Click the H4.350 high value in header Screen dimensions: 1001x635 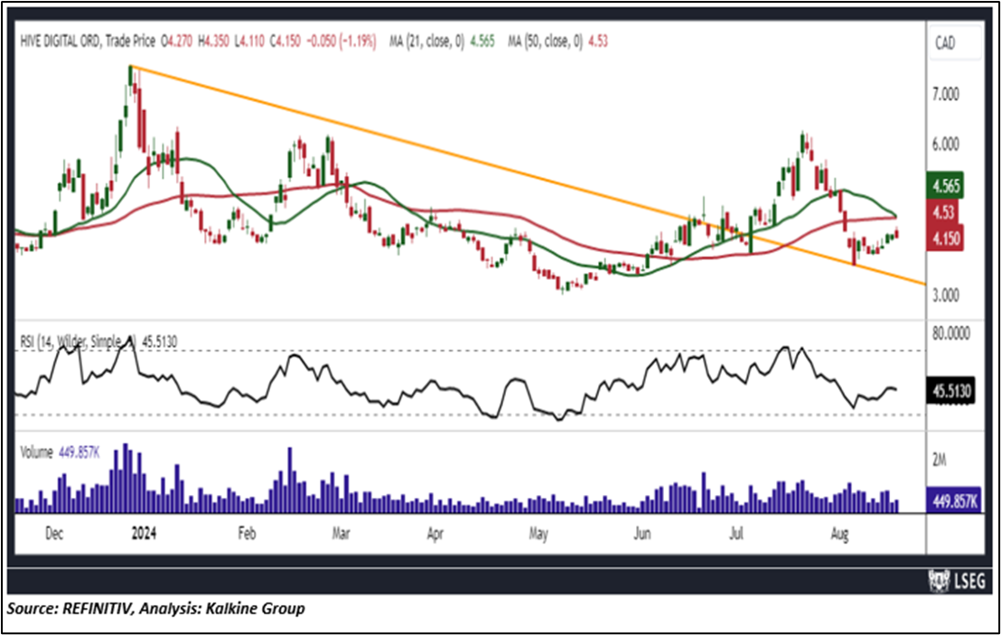(213, 42)
